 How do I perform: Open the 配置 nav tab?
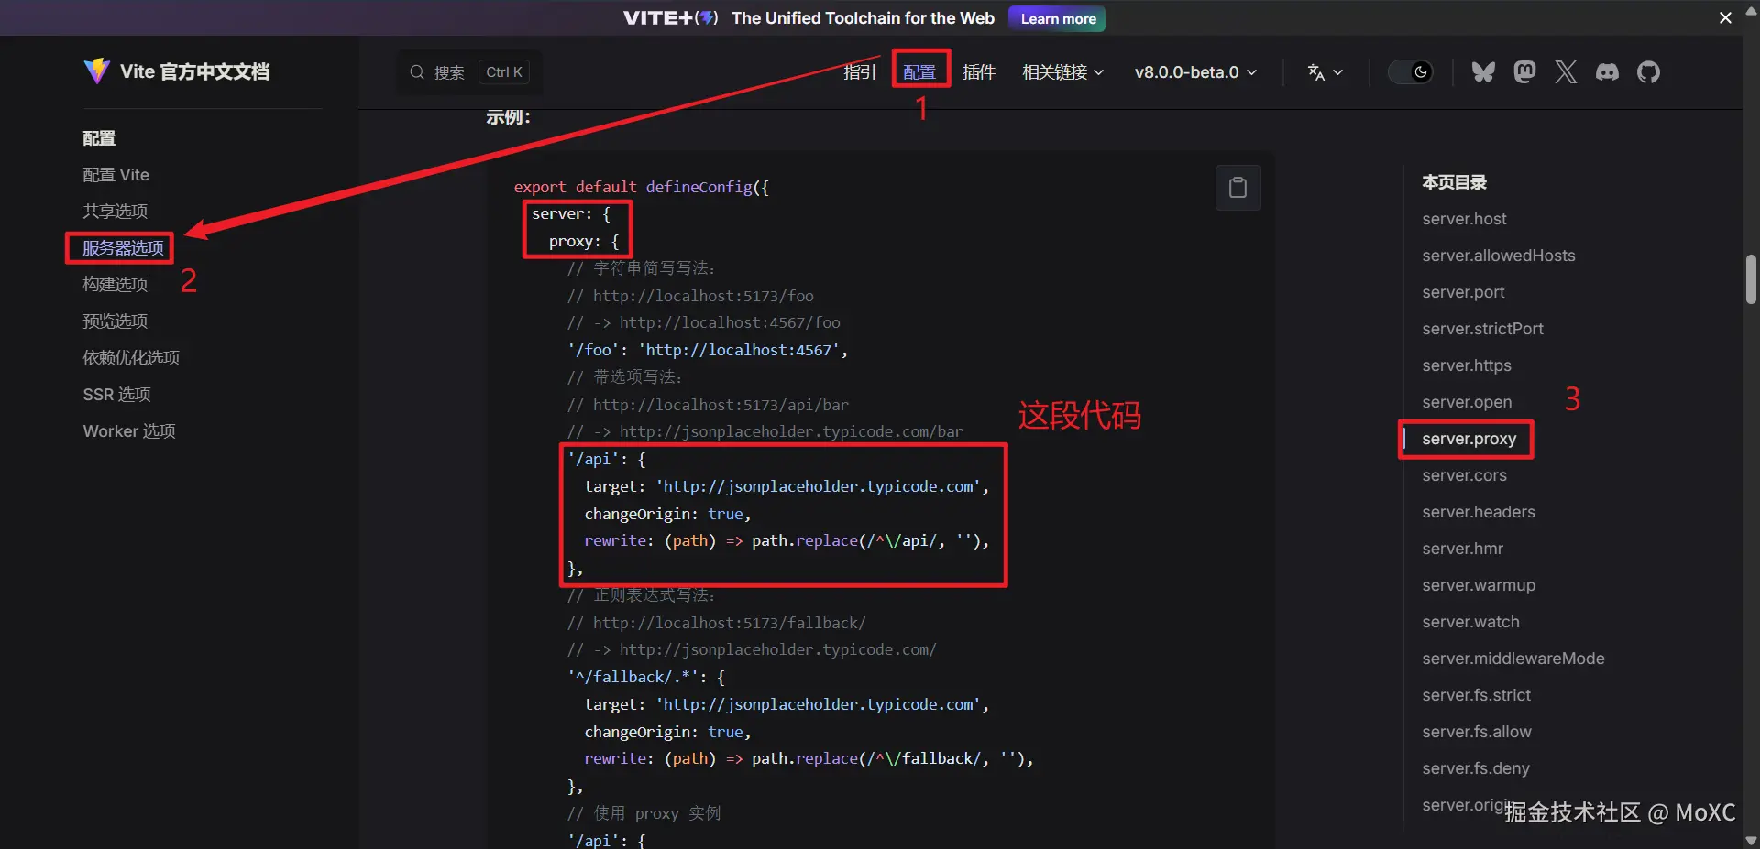pyautogui.click(x=919, y=72)
